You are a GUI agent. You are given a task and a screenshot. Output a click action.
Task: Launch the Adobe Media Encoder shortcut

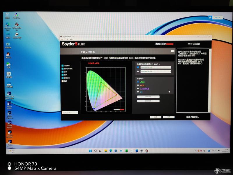(10, 125)
